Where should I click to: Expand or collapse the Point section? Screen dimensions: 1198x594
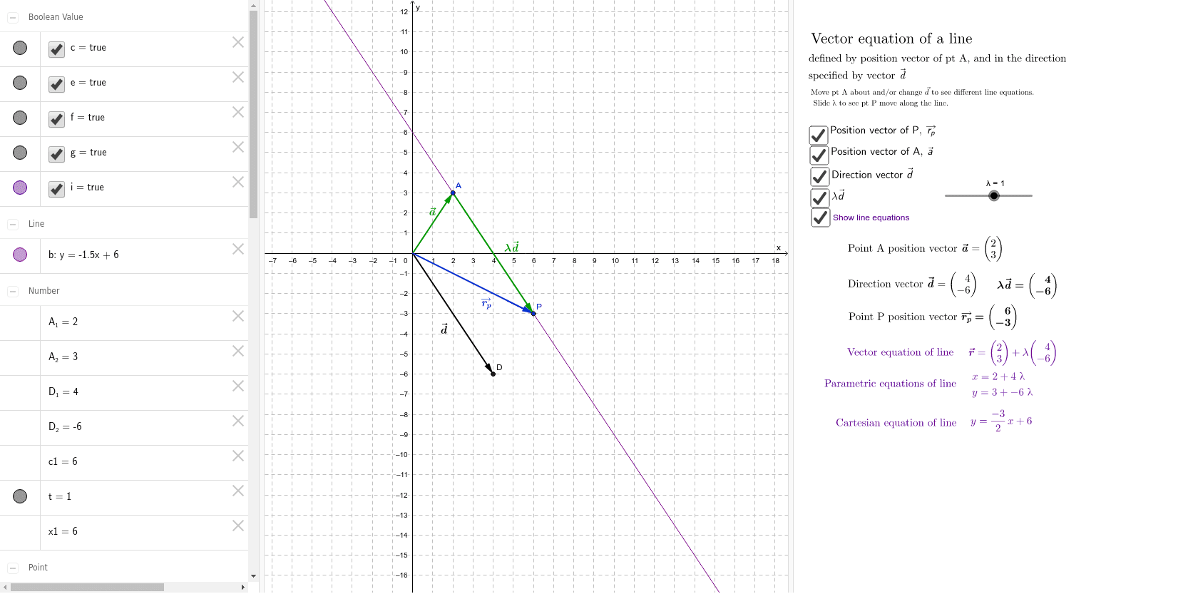pos(13,568)
